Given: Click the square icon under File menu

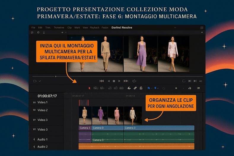Looking at the screenshot, I should pos(32,32).
